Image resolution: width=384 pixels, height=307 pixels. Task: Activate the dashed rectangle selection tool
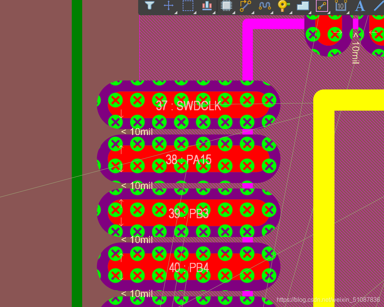click(188, 5)
